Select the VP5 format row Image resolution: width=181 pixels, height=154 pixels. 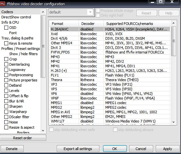pyautogui.click(x=110, y=89)
